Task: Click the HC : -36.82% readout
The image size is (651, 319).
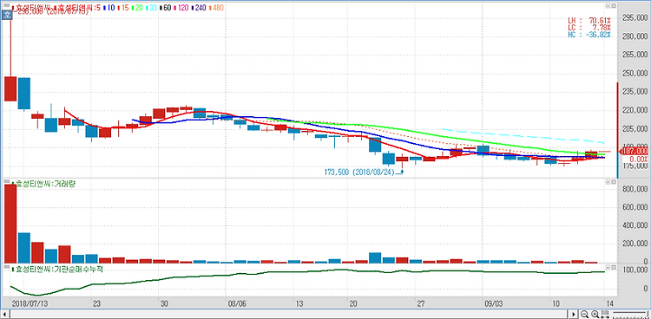Action: 589,35
